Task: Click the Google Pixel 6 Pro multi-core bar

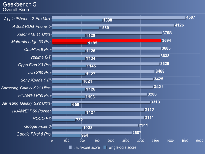Action: coord(92,133)
